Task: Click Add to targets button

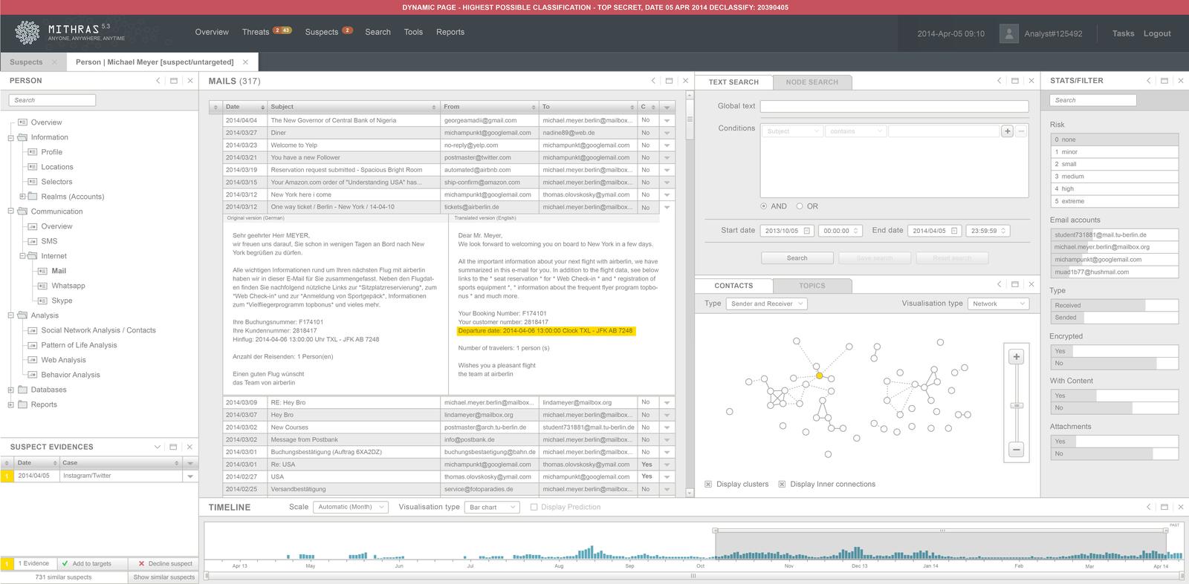Action: 91,563
